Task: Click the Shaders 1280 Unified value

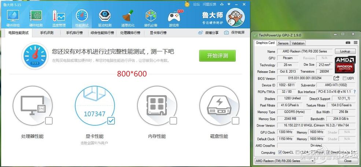Action: click(x=292, y=98)
